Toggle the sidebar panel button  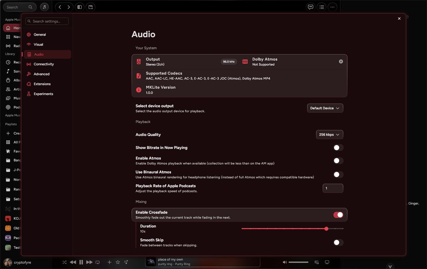tap(80, 7)
